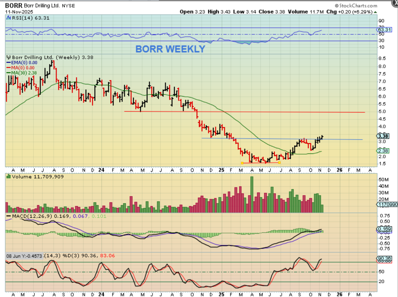Close the chart with the top-right X button
The width and height of the screenshot is (398, 297).
pyautogui.click(x=395, y=3)
